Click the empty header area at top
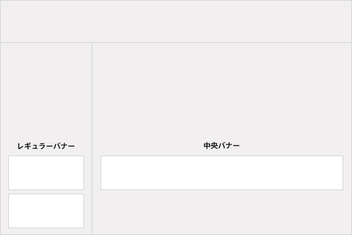 (176, 21)
